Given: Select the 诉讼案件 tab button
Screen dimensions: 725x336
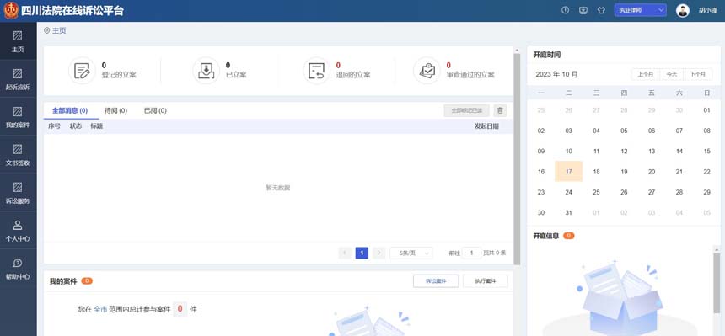Looking at the screenshot, I should pos(436,281).
